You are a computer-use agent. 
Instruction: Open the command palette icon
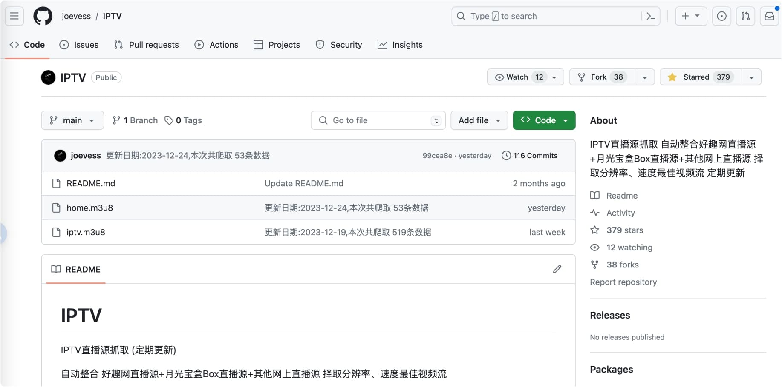[x=650, y=16]
